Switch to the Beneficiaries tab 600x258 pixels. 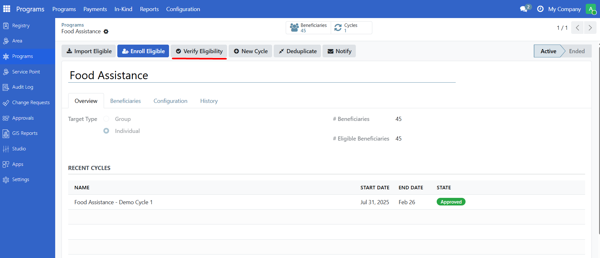point(125,101)
